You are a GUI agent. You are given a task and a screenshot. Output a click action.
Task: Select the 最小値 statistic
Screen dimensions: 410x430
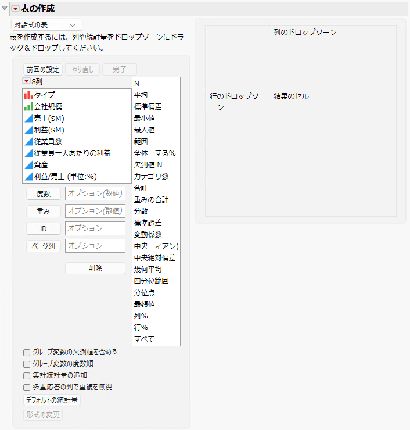pos(145,118)
